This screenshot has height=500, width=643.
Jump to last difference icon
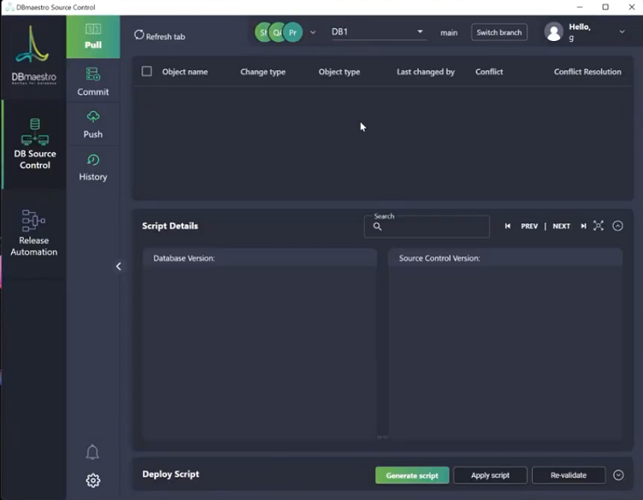(x=583, y=227)
